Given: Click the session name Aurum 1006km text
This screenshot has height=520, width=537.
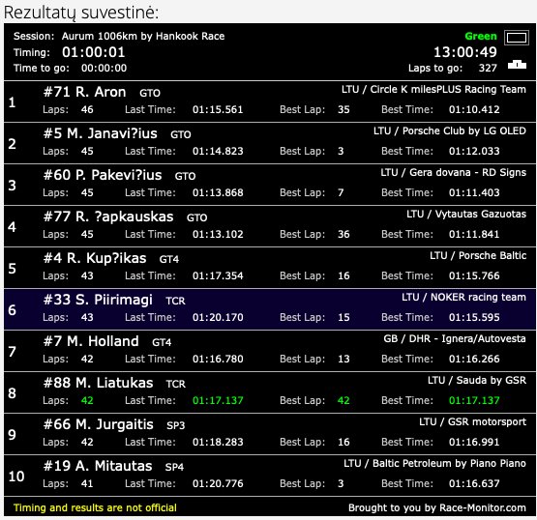Looking at the screenshot, I should point(143,36).
